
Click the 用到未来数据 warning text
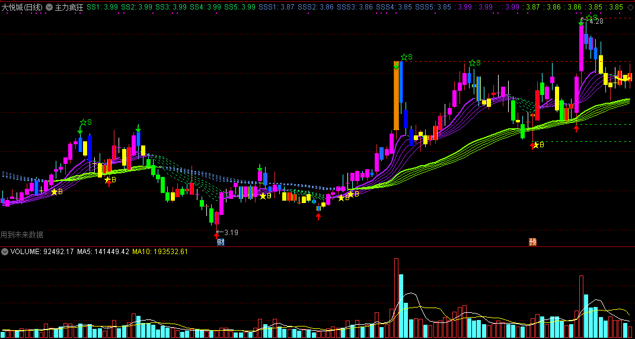pyautogui.click(x=22, y=235)
